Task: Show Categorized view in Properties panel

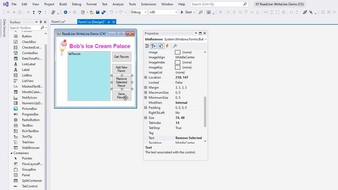Action: tap(147, 46)
